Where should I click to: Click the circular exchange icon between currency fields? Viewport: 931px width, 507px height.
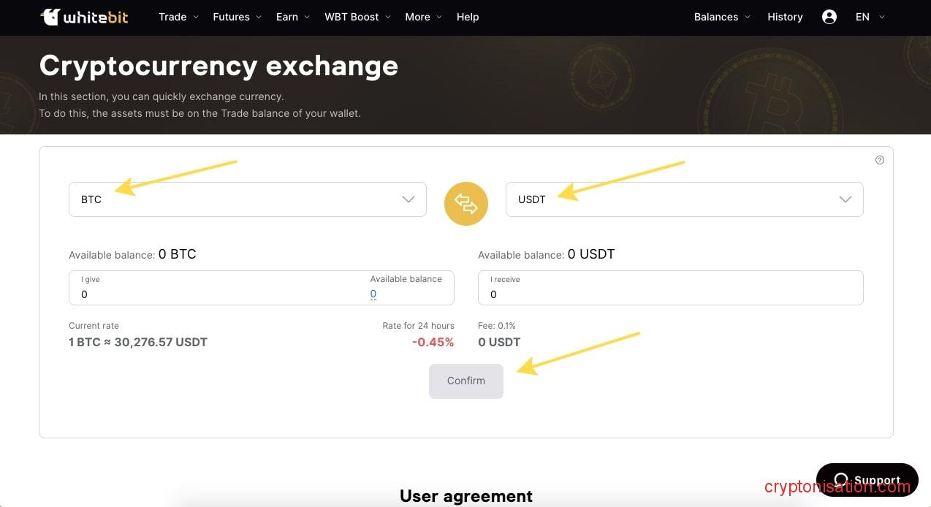pyautogui.click(x=465, y=203)
